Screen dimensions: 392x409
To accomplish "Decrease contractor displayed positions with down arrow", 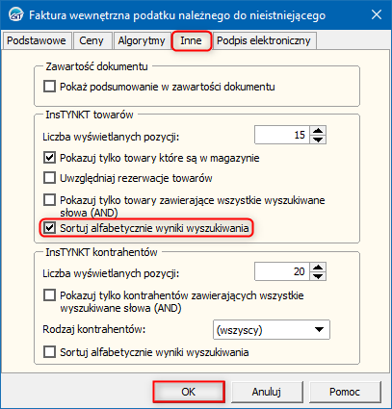I will coord(318,276).
